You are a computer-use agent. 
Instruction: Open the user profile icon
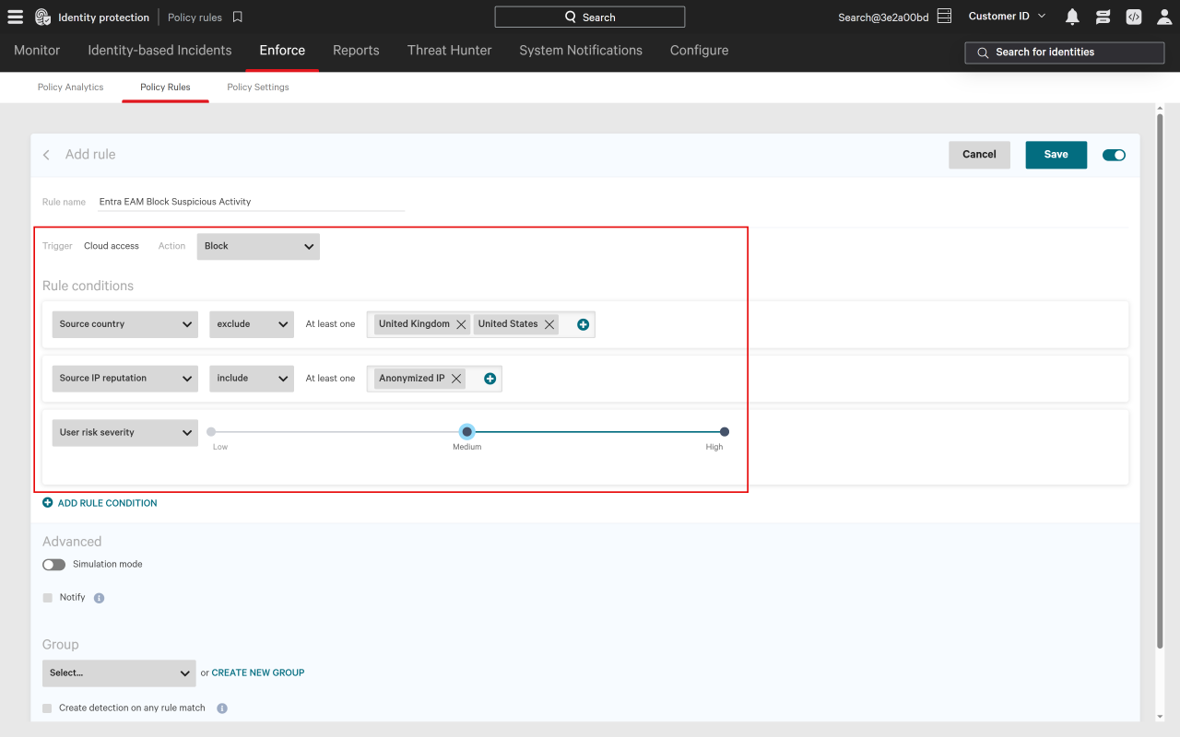(1164, 17)
